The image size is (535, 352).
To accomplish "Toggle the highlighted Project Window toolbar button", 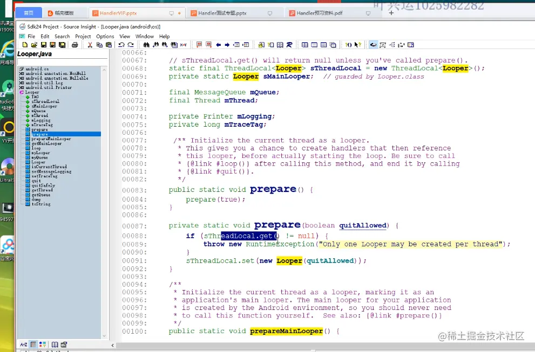I will 373,45.
